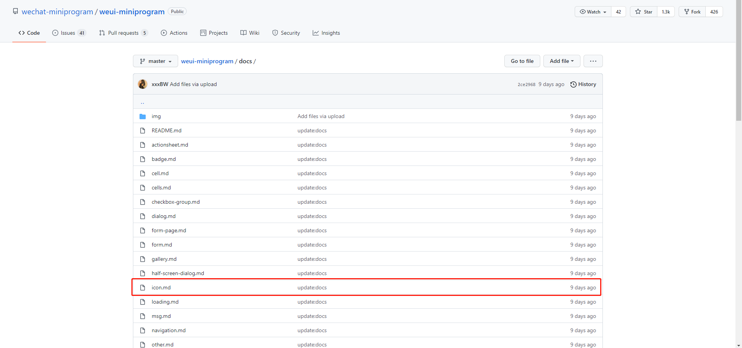Click the file icon next to dialog.md
The image size is (742, 348).
143,216
